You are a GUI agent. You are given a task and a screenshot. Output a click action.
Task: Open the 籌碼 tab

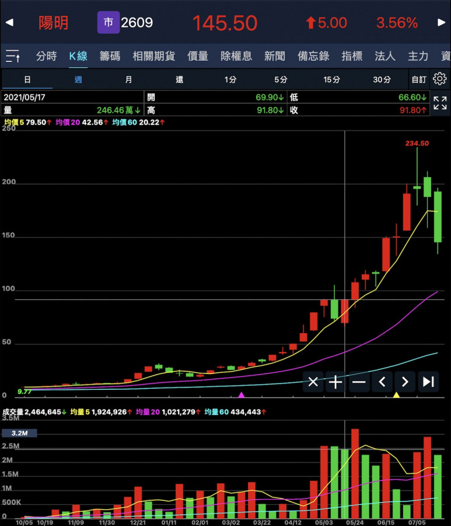(x=110, y=56)
